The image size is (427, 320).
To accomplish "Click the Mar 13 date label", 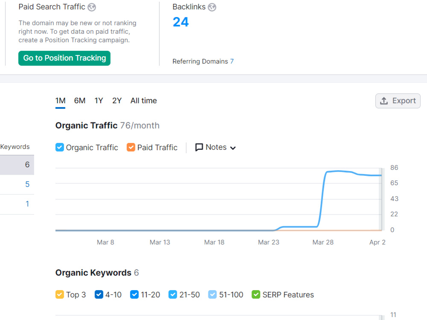I will tap(160, 242).
